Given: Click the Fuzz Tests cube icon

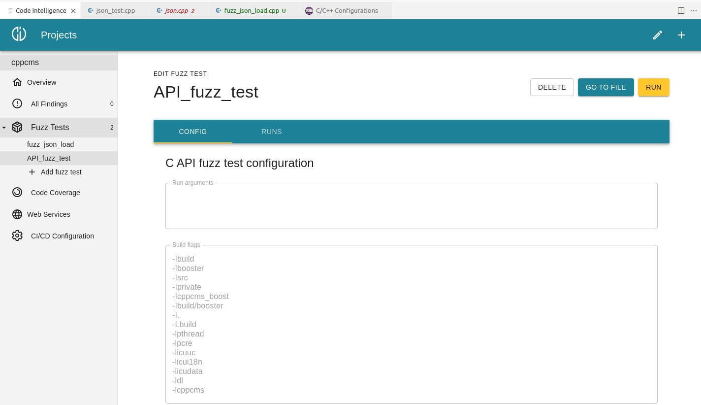Looking at the screenshot, I should (x=17, y=127).
